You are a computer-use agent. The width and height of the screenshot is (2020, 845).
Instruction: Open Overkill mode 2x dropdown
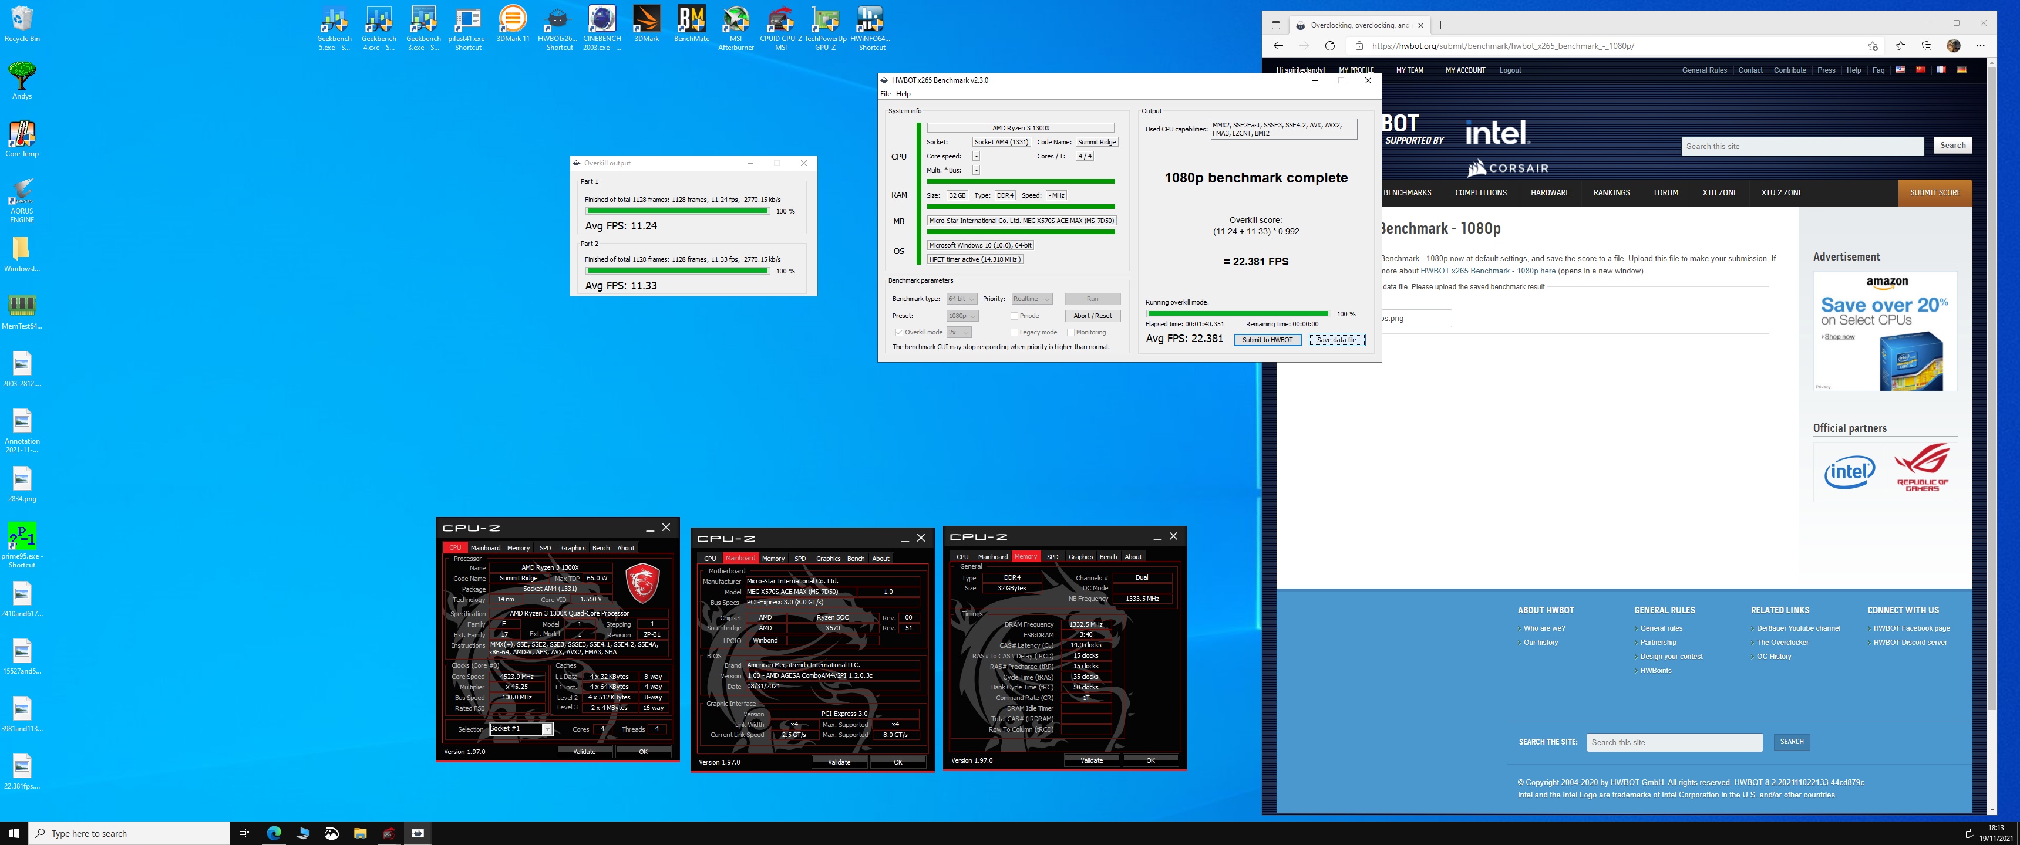pyautogui.click(x=958, y=332)
